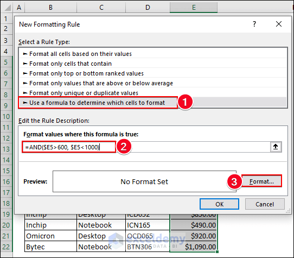Click cell with 'Inchip' in row 20
The image size is (294, 258).
50,225
